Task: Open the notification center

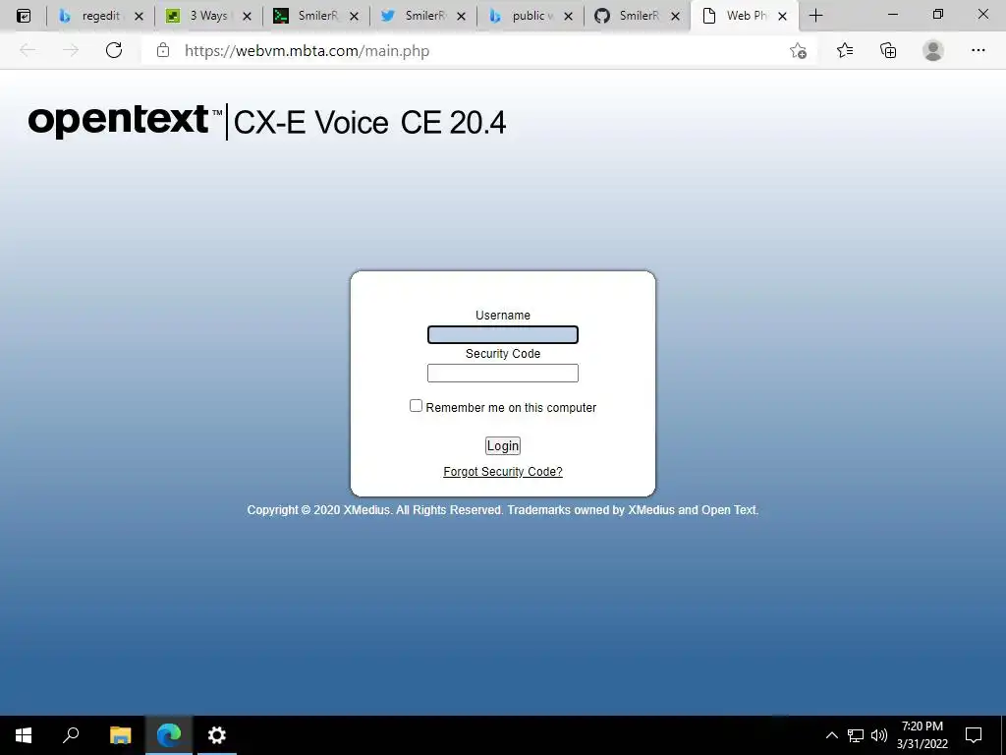Action: click(974, 735)
